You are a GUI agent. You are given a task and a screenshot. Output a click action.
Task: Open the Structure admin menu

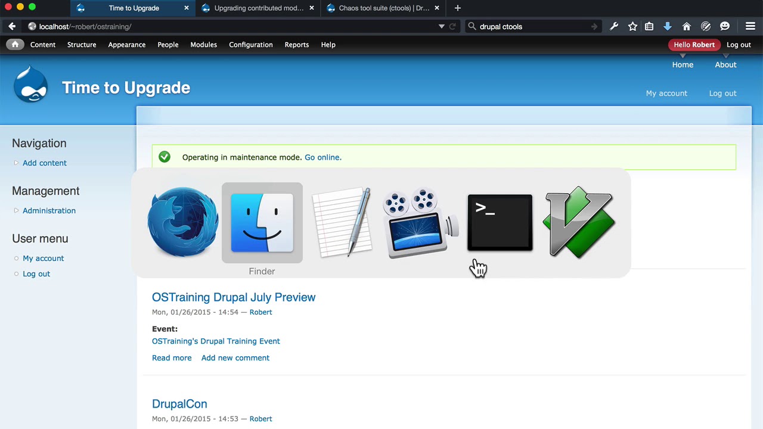click(82, 45)
